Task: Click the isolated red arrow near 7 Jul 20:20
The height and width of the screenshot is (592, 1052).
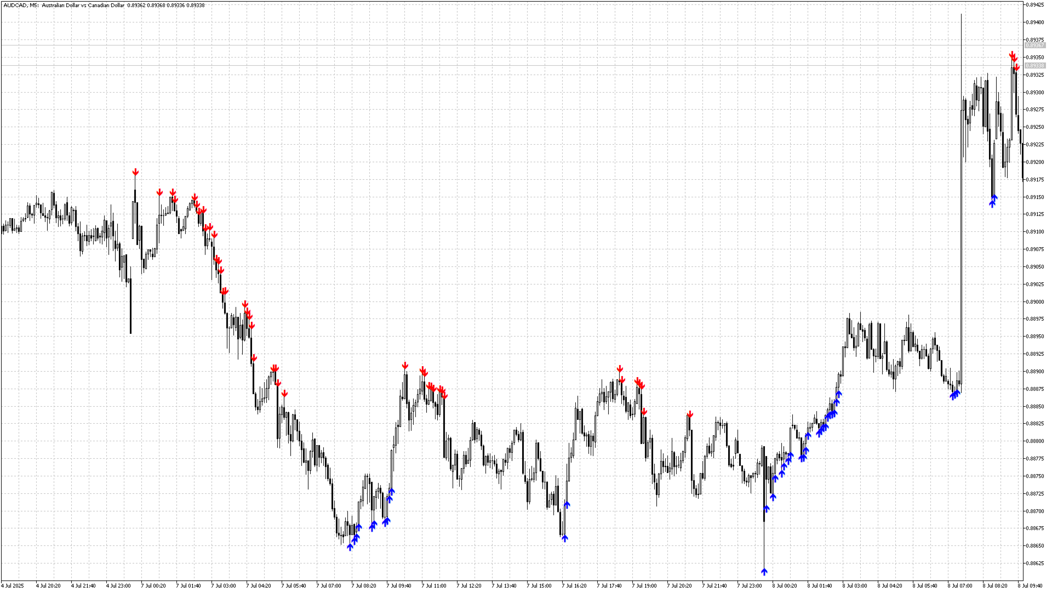Action: pos(690,414)
